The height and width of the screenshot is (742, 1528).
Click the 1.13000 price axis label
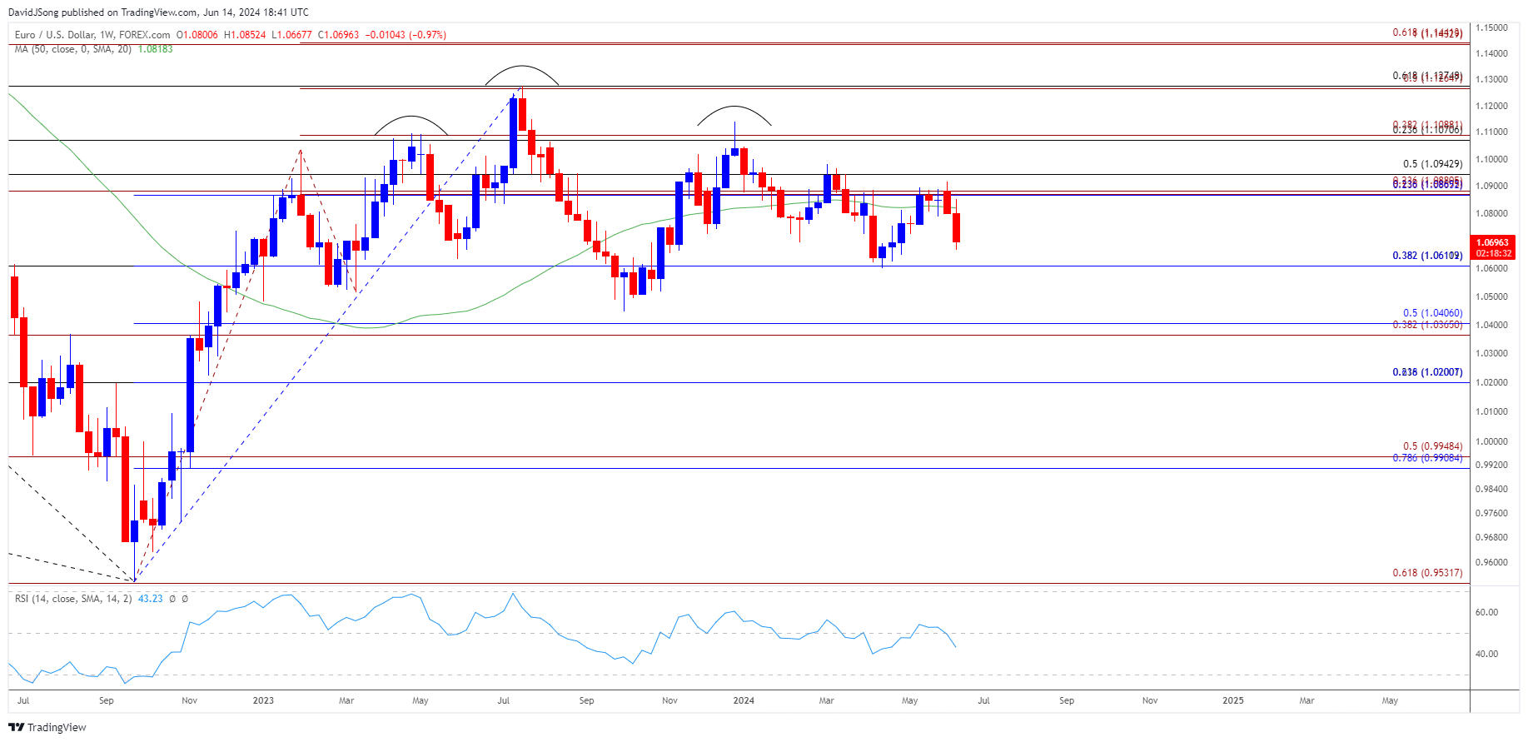[x=1491, y=80]
